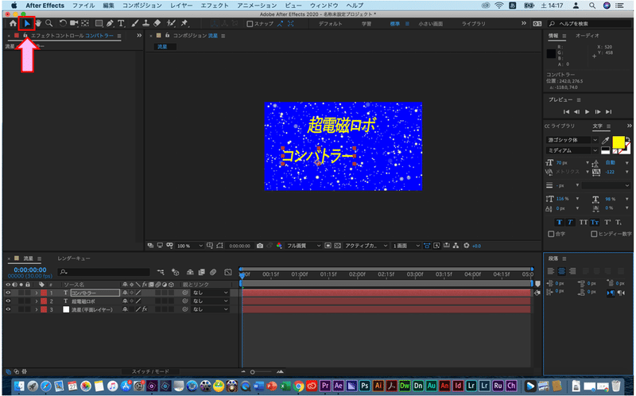Click the Draft 3D icon in timeline
The width and height of the screenshot is (636, 396).
coord(175,272)
